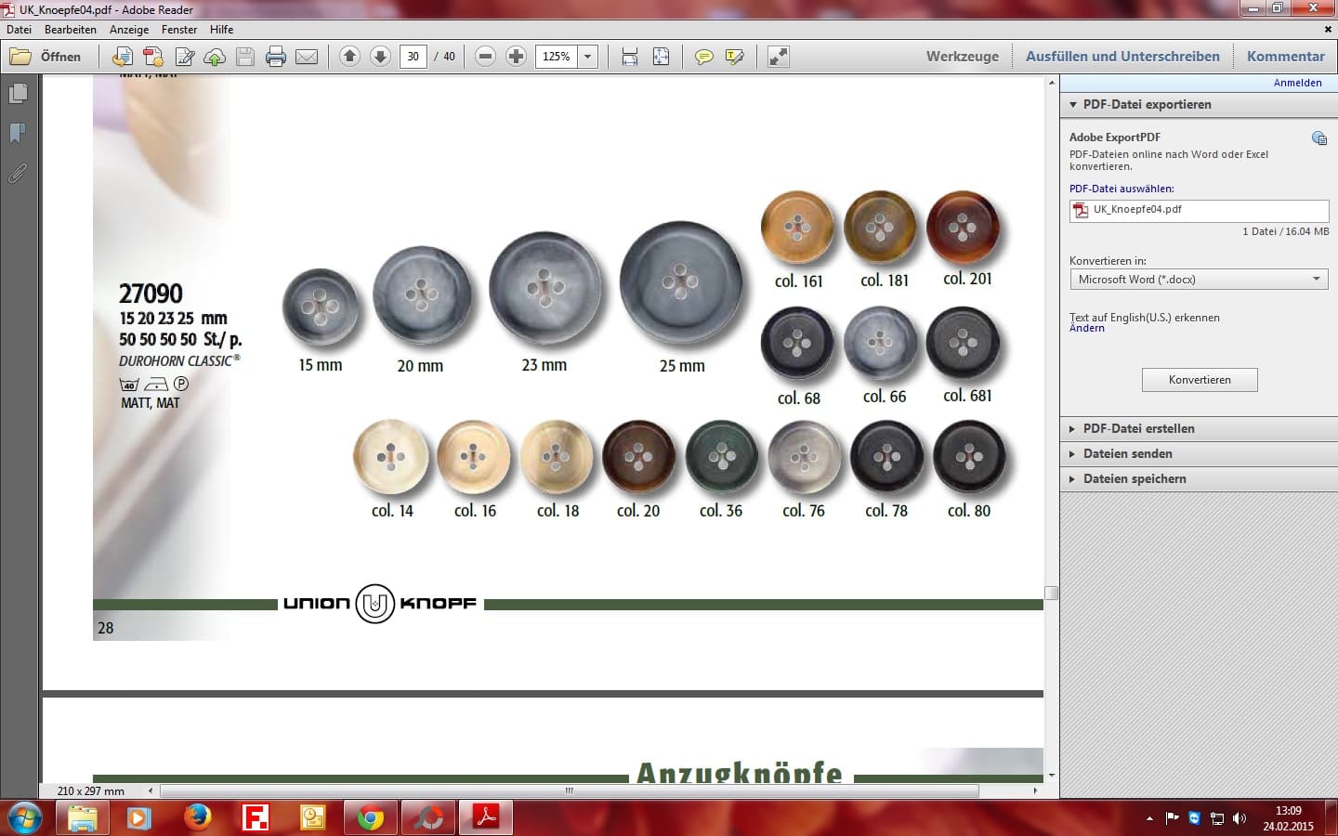
Task: Click the read mode expand icon
Action: pos(778,57)
